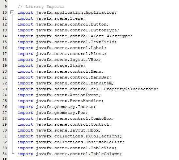Click the MenuBar class name

[100, 77]
